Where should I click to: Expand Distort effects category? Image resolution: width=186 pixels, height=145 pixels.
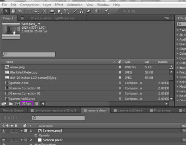178,63
